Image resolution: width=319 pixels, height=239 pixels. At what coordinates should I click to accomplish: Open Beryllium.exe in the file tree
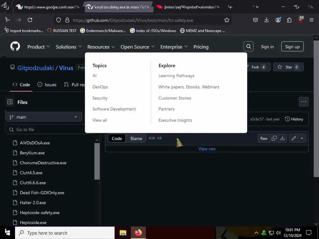pyautogui.click(x=32, y=153)
